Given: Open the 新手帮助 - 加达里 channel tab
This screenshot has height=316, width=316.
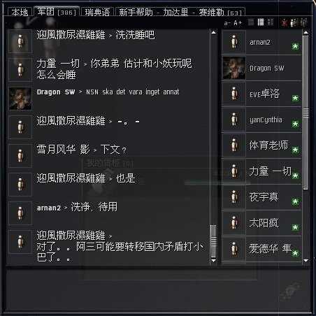Looking at the screenshot, I should pos(180,12).
